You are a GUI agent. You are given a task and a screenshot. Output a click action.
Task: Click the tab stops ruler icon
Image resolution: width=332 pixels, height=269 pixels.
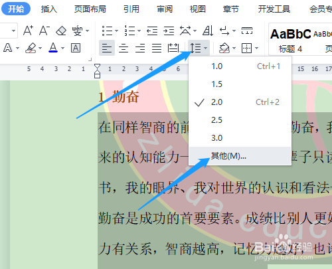tap(247, 31)
